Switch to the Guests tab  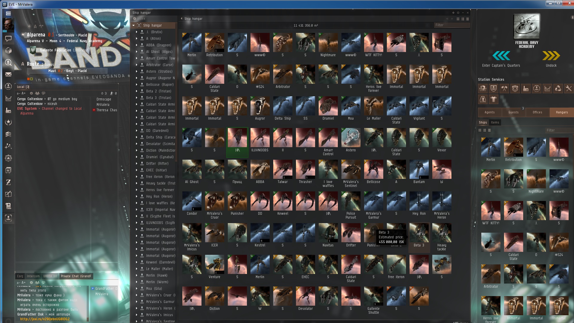pyautogui.click(x=513, y=112)
